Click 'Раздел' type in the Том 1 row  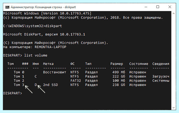(x=92, y=76)
